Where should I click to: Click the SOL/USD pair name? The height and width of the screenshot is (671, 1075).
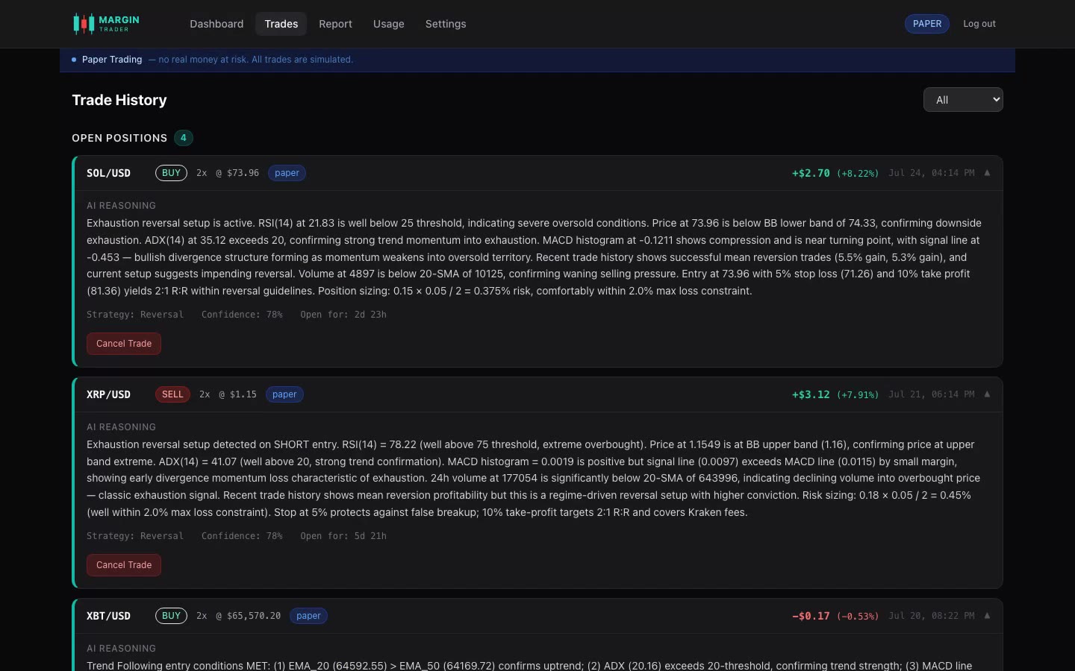click(108, 173)
